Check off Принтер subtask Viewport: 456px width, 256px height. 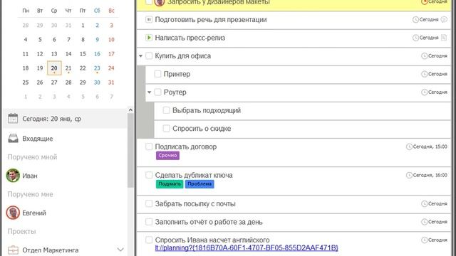point(157,74)
